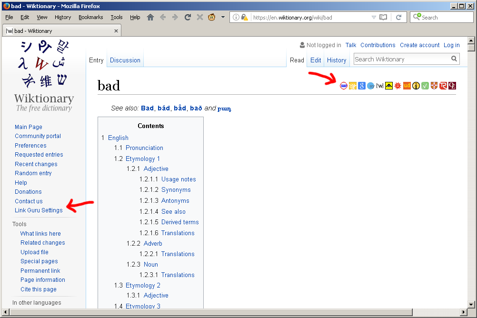This screenshot has width=477, height=318.
Task: Click the orange "ud" Urban Dictionary icon
Action: click(x=407, y=86)
